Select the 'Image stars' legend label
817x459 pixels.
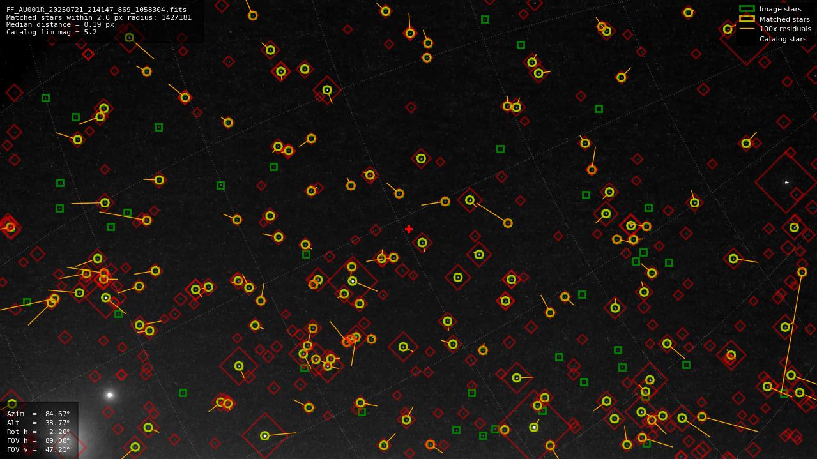pyautogui.click(x=780, y=9)
